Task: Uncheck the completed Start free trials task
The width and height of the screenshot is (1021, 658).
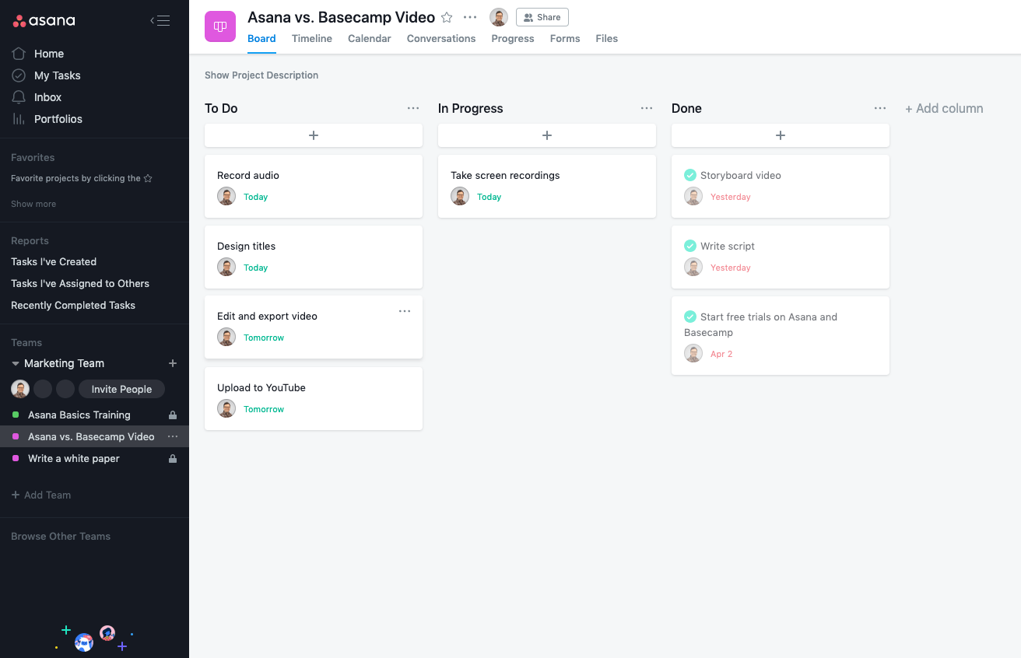Action: tap(690, 317)
